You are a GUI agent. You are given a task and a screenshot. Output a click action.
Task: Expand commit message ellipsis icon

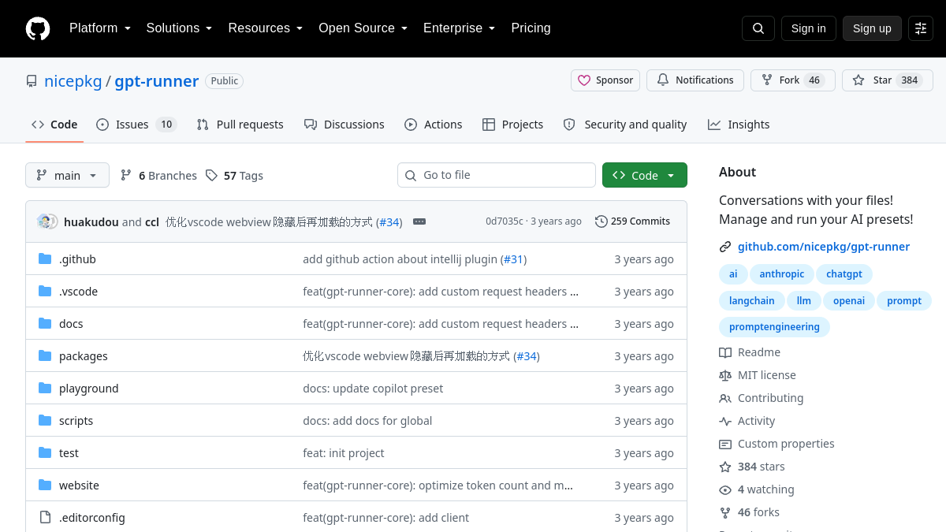click(419, 221)
